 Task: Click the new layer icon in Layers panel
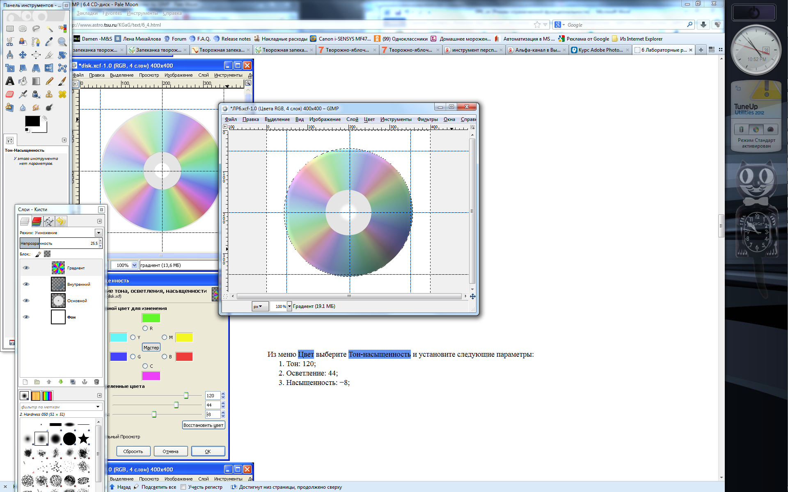25,382
